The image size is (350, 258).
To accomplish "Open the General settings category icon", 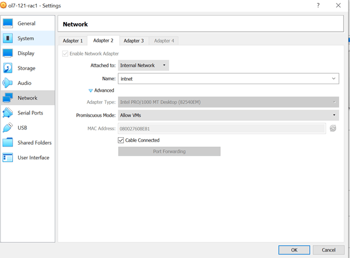I will coord(8,23).
